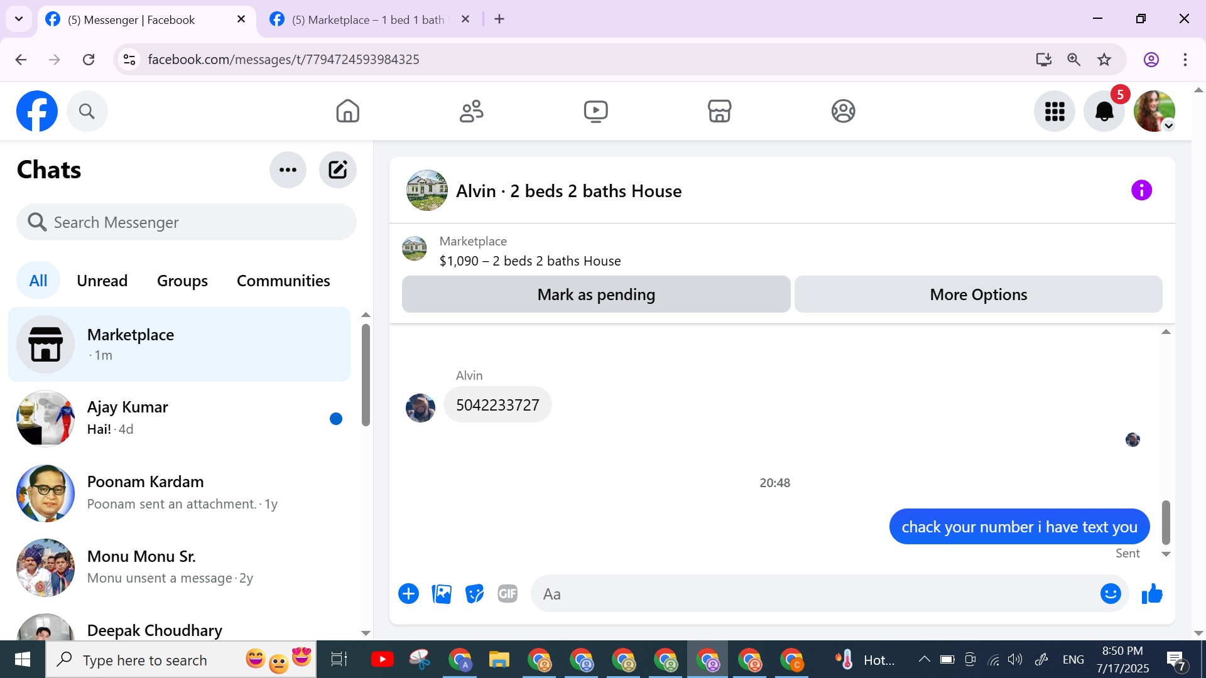Image resolution: width=1206 pixels, height=678 pixels.
Task: Attach a file with the photo icon
Action: 442,594
